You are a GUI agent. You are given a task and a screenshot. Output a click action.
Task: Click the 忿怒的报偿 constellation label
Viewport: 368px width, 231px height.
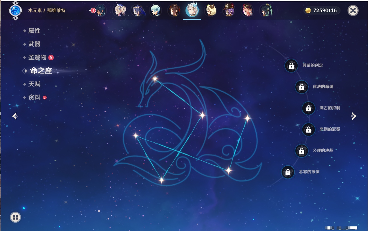tap(309, 172)
